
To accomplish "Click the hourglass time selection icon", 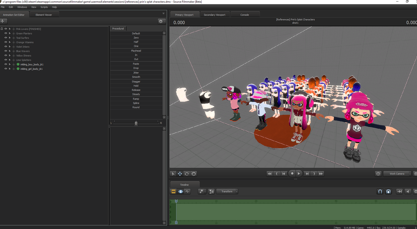I will (x=211, y=192).
